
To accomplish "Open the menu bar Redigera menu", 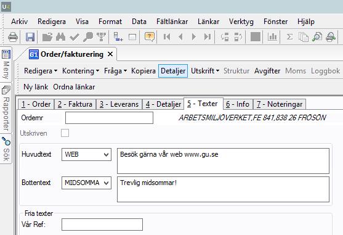I will [52, 22].
